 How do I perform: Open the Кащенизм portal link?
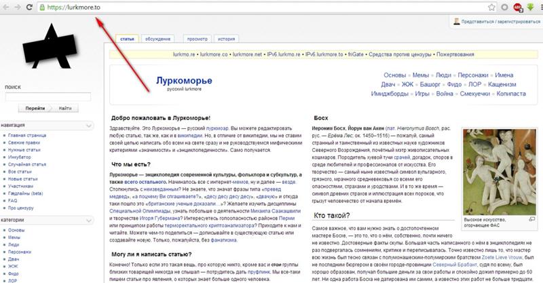point(502,85)
